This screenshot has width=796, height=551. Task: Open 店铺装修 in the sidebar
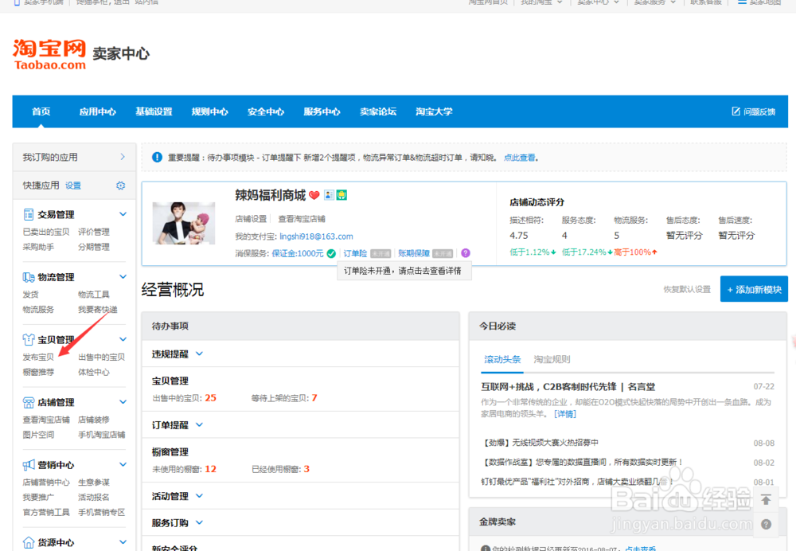[x=93, y=420]
